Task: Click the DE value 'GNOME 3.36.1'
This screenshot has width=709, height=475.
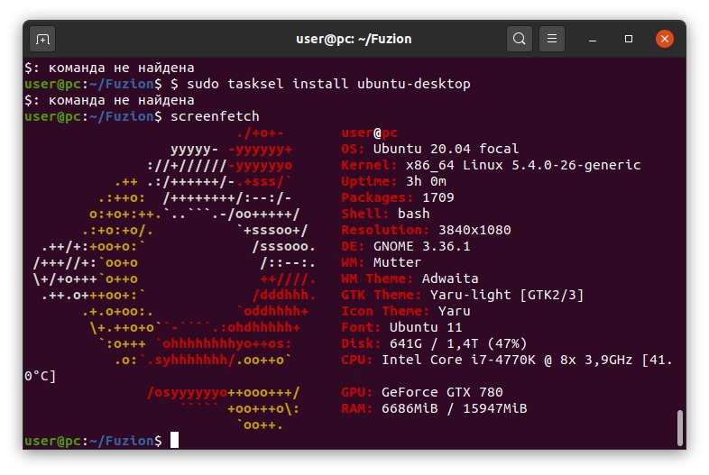Action: (x=421, y=246)
